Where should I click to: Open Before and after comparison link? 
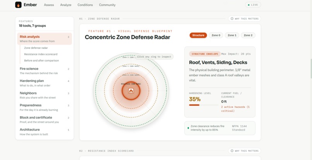(41, 60)
